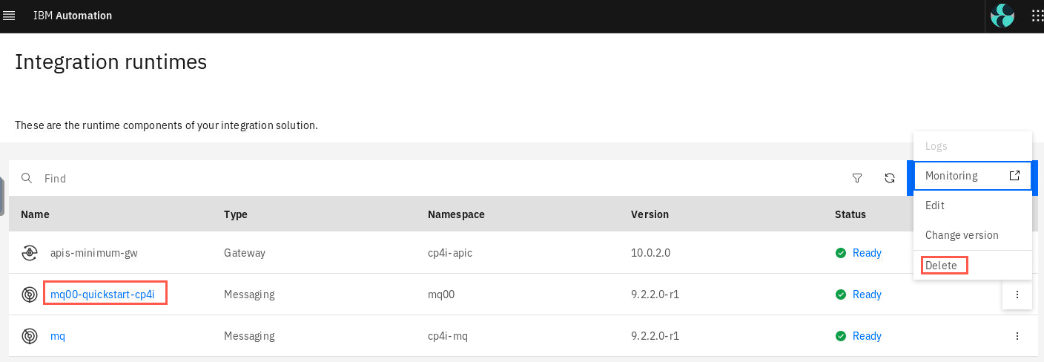
Task: Click the filter funnel icon
Action: (x=857, y=178)
